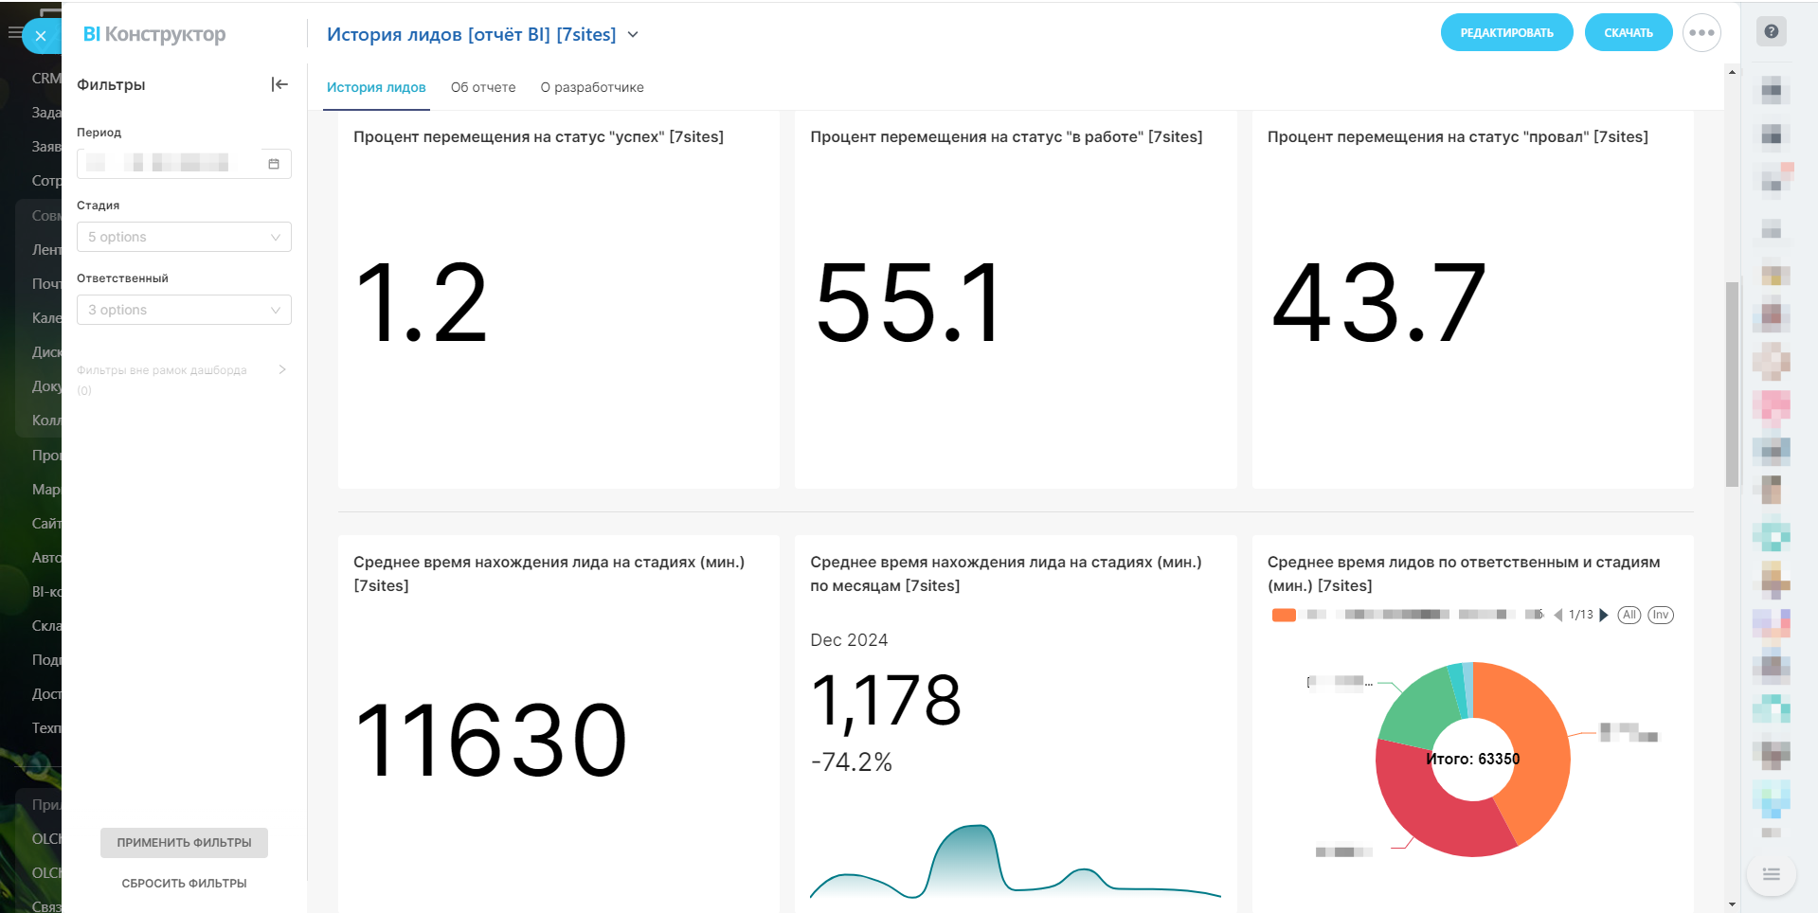Image resolution: width=1818 pixels, height=913 pixels.
Task: Go to next legend page arrow
Action: [x=1604, y=615]
